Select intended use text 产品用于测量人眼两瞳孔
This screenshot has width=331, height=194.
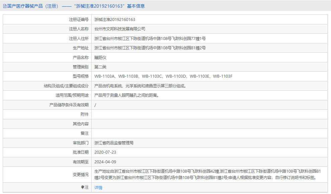click(x=126, y=95)
